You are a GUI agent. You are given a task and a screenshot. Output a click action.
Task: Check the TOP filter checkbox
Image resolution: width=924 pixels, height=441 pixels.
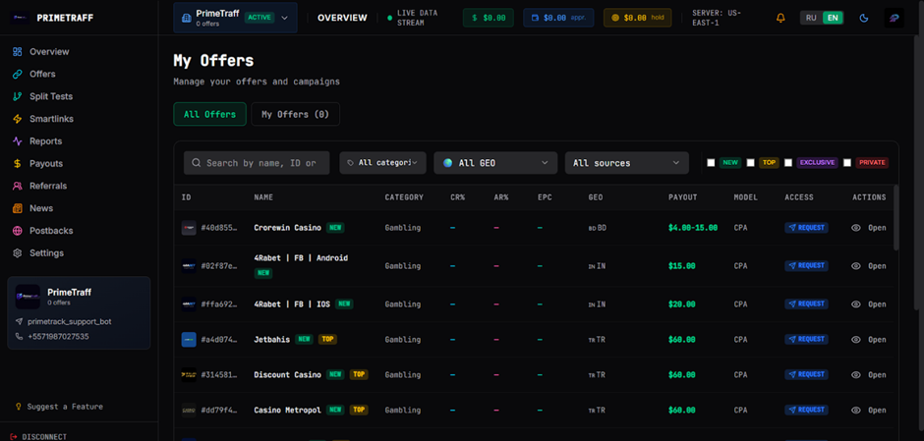(750, 163)
